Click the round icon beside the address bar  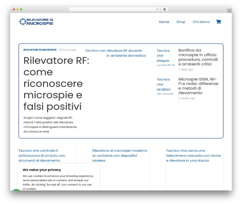pyautogui.click(x=165, y=9)
